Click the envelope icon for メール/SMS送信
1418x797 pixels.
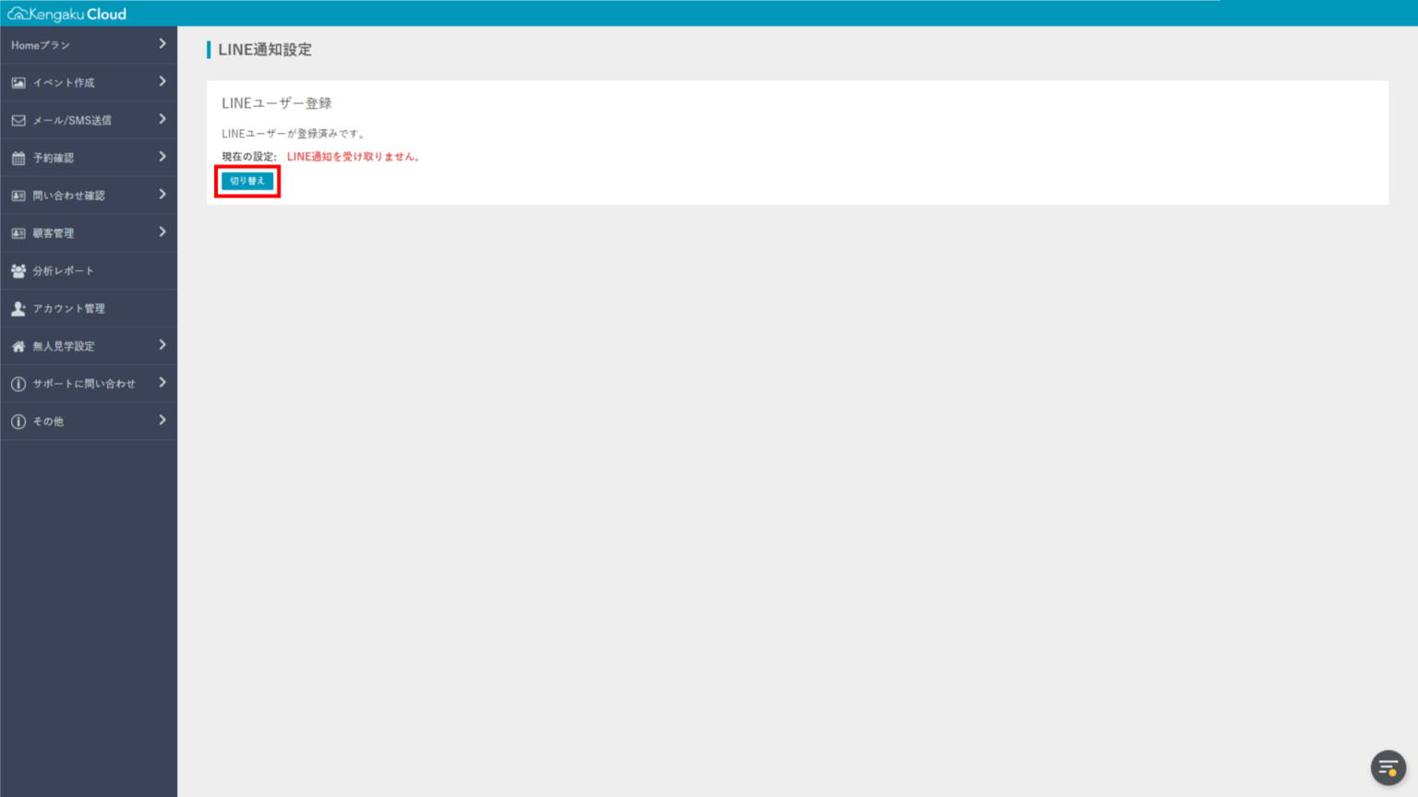[x=18, y=121]
